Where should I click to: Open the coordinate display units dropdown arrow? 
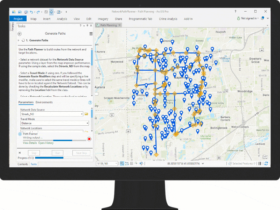tap(203, 163)
